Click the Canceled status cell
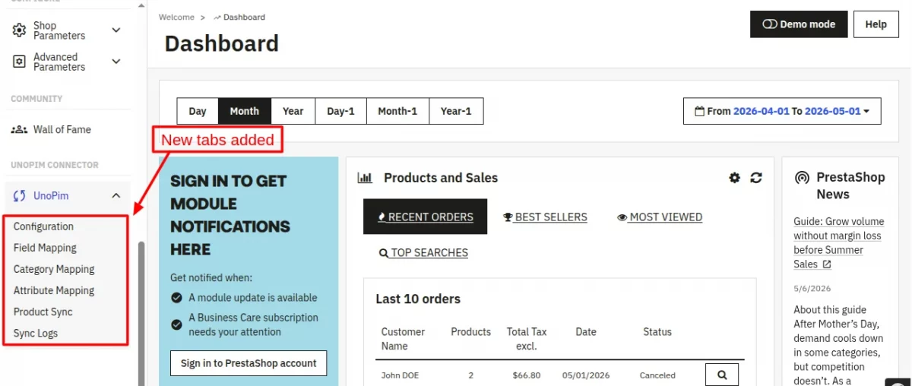The height and width of the screenshot is (386, 912). click(x=657, y=375)
